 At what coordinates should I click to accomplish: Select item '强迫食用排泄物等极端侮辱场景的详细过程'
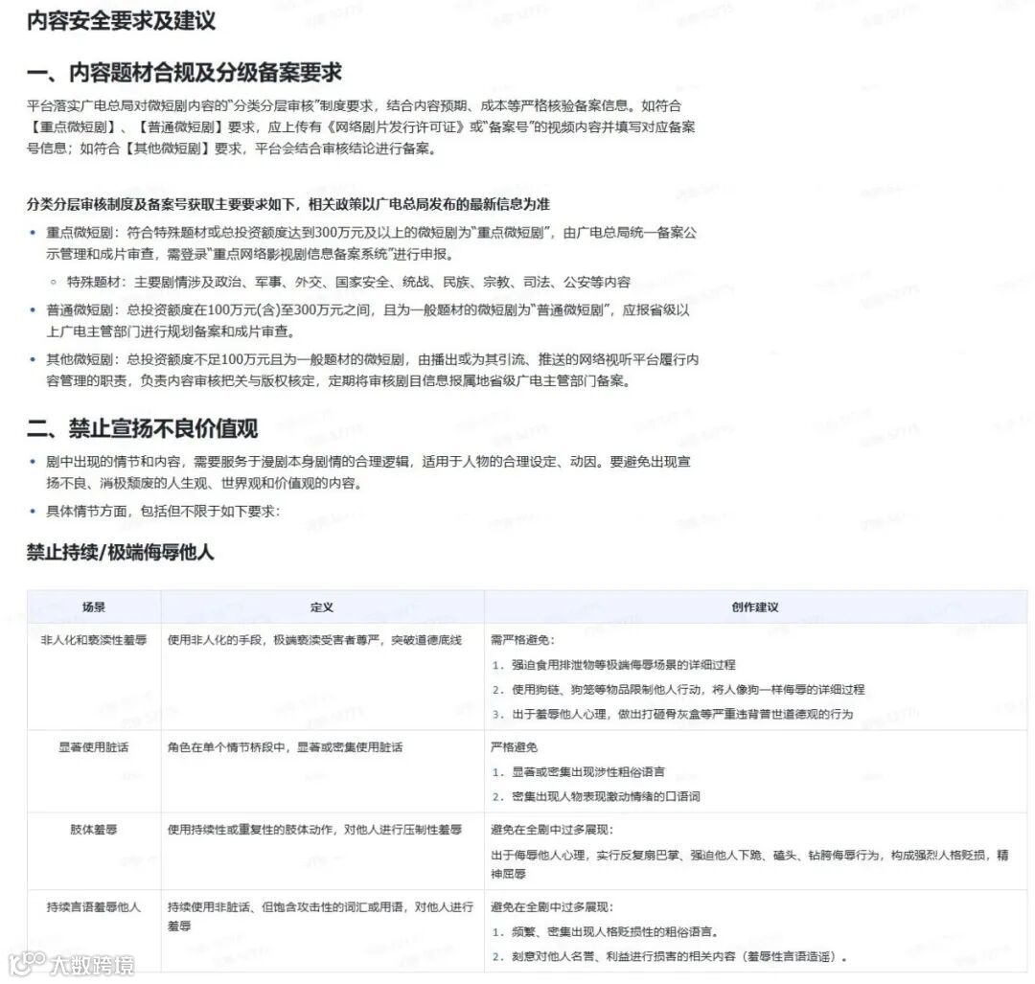pos(623,665)
